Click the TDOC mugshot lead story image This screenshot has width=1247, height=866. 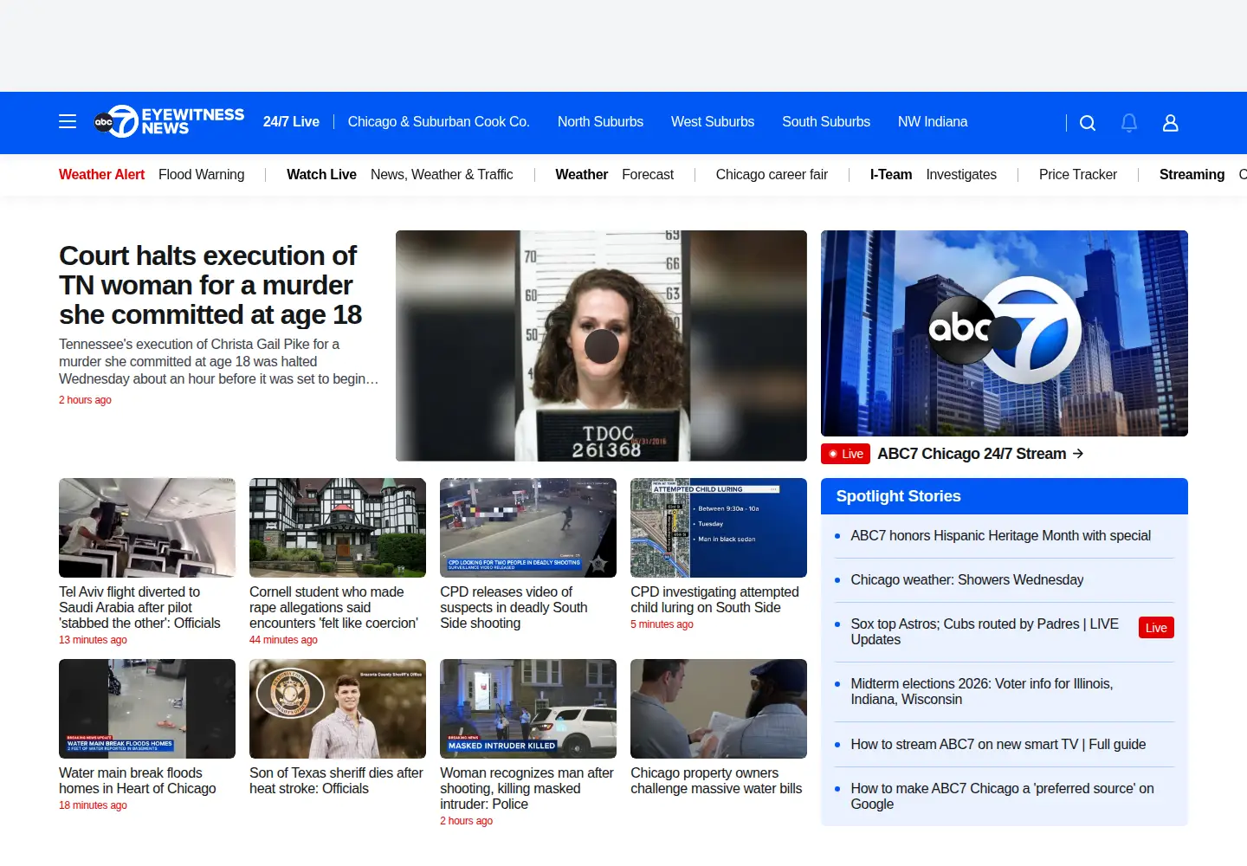pos(601,346)
